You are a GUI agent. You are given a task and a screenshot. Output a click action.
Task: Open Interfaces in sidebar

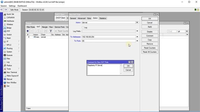click(x=10, y=21)
